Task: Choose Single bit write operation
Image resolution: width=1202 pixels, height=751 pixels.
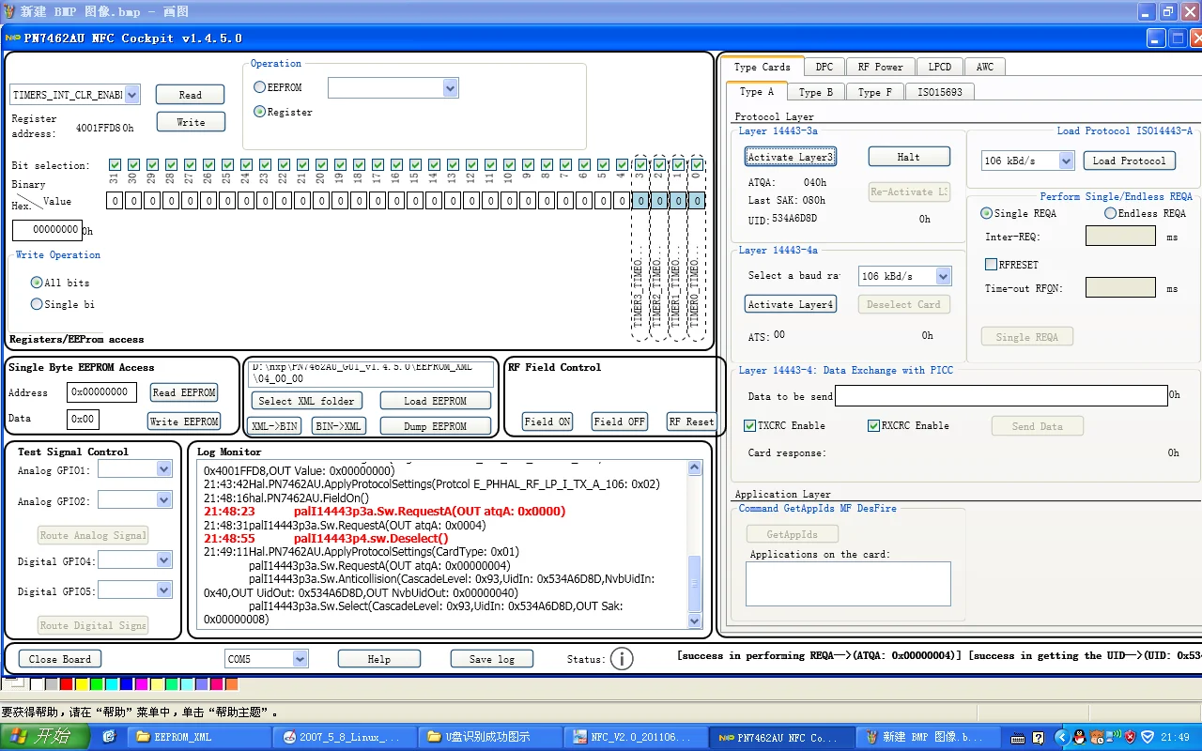Action: click(37, 304)
